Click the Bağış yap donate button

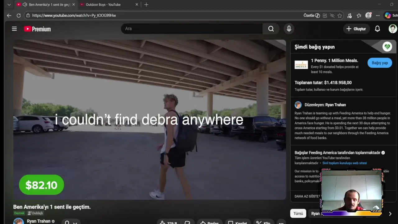tap(380, 63)
